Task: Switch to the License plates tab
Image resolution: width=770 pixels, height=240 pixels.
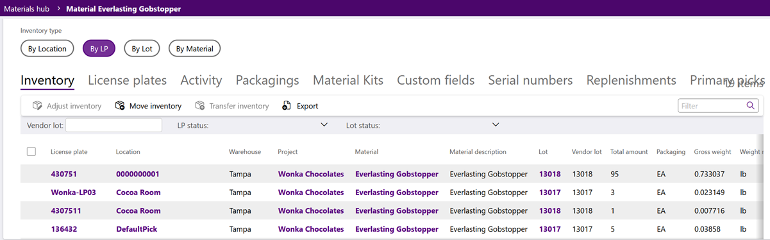Action: click(127, 80)
